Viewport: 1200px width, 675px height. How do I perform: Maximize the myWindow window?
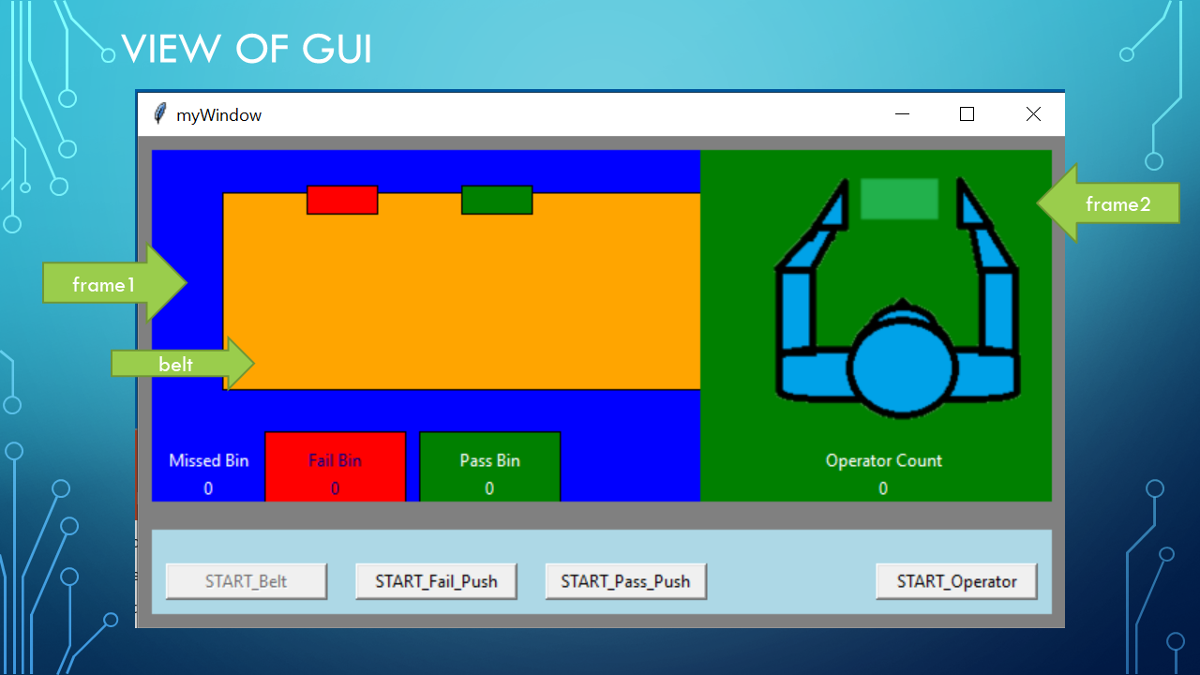(x=967, y=114)
